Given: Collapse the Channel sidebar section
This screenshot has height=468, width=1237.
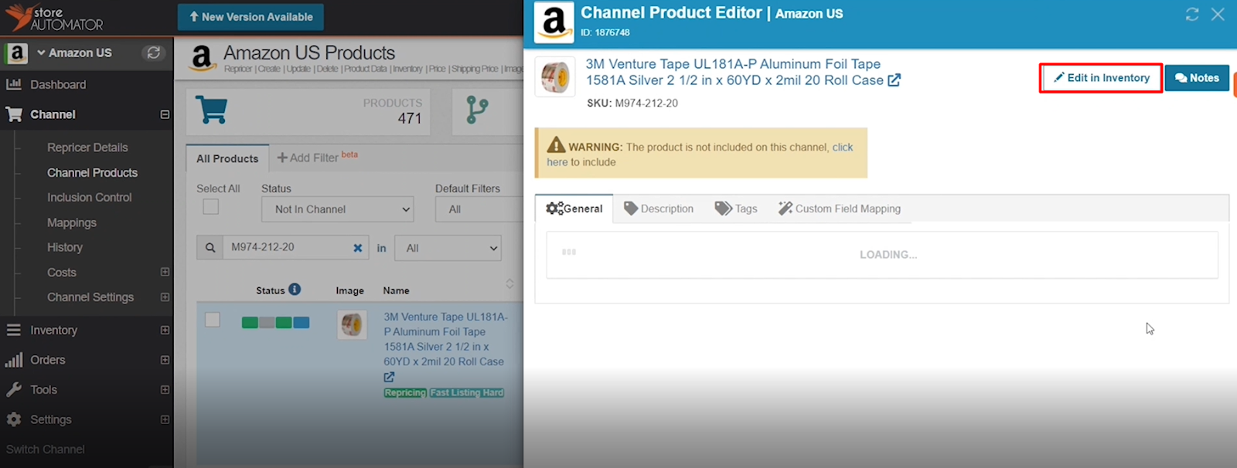Looking at the screenshot, I should [165, 114].
